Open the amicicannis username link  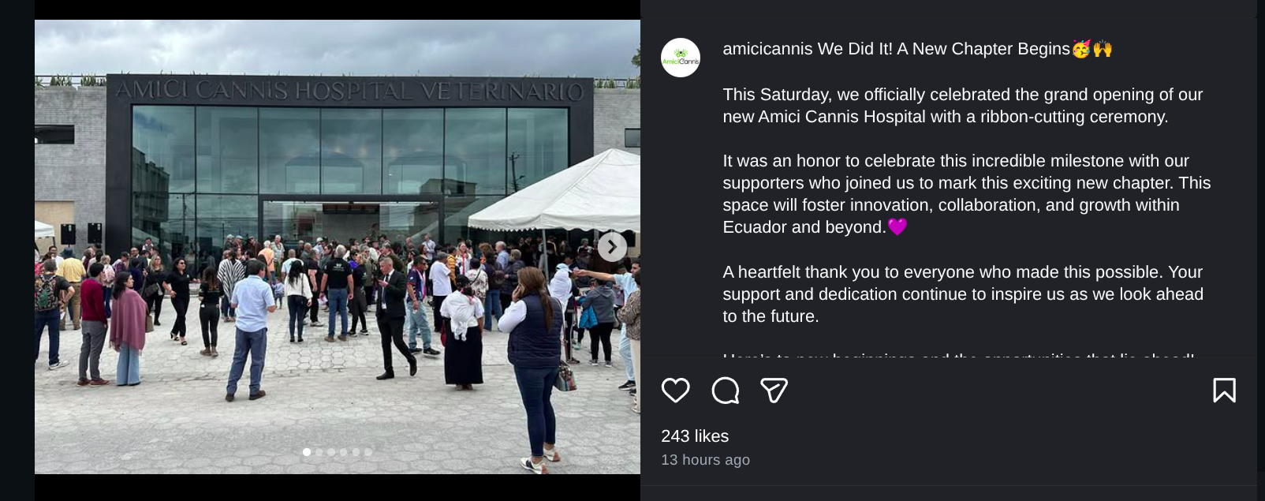coord(767,49)
